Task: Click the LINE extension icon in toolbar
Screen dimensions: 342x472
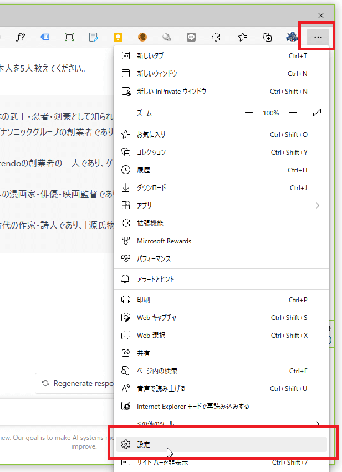Action: pyautogui.click(x=192, y=37)
